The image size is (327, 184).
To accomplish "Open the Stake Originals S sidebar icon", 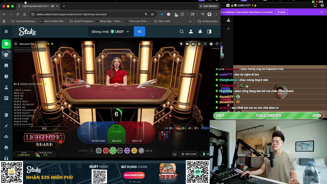I will tap(6, 115).
